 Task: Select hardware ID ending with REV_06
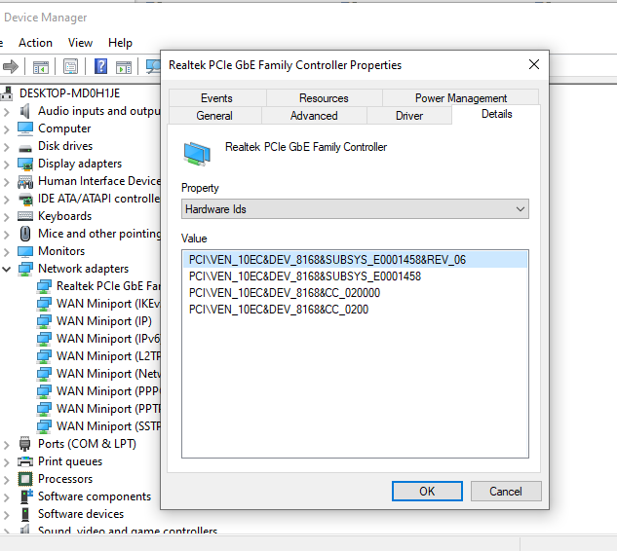[355, 260]
